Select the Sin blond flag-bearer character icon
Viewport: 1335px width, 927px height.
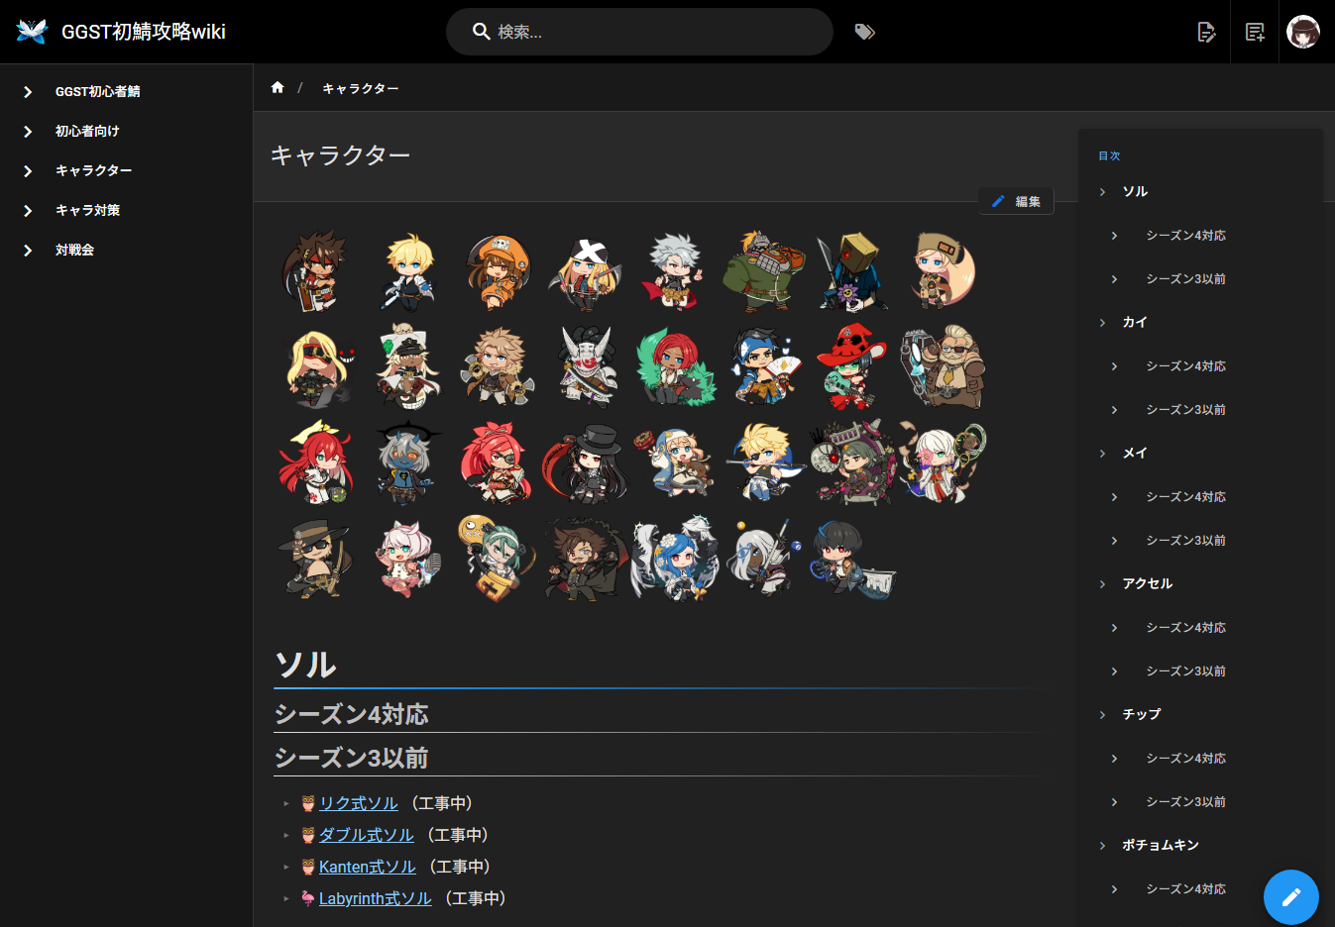(x=764, y=463)
